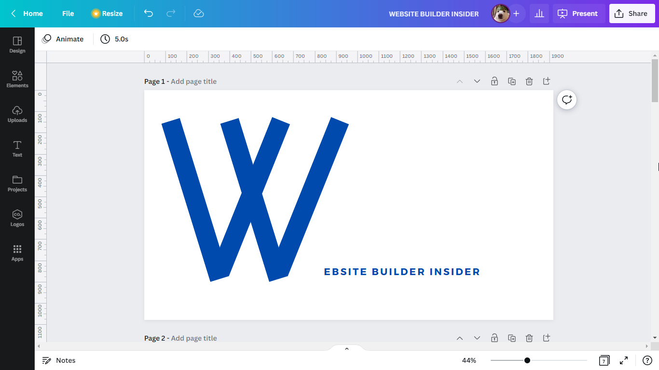Open the profile avatar

pos(500,13)
